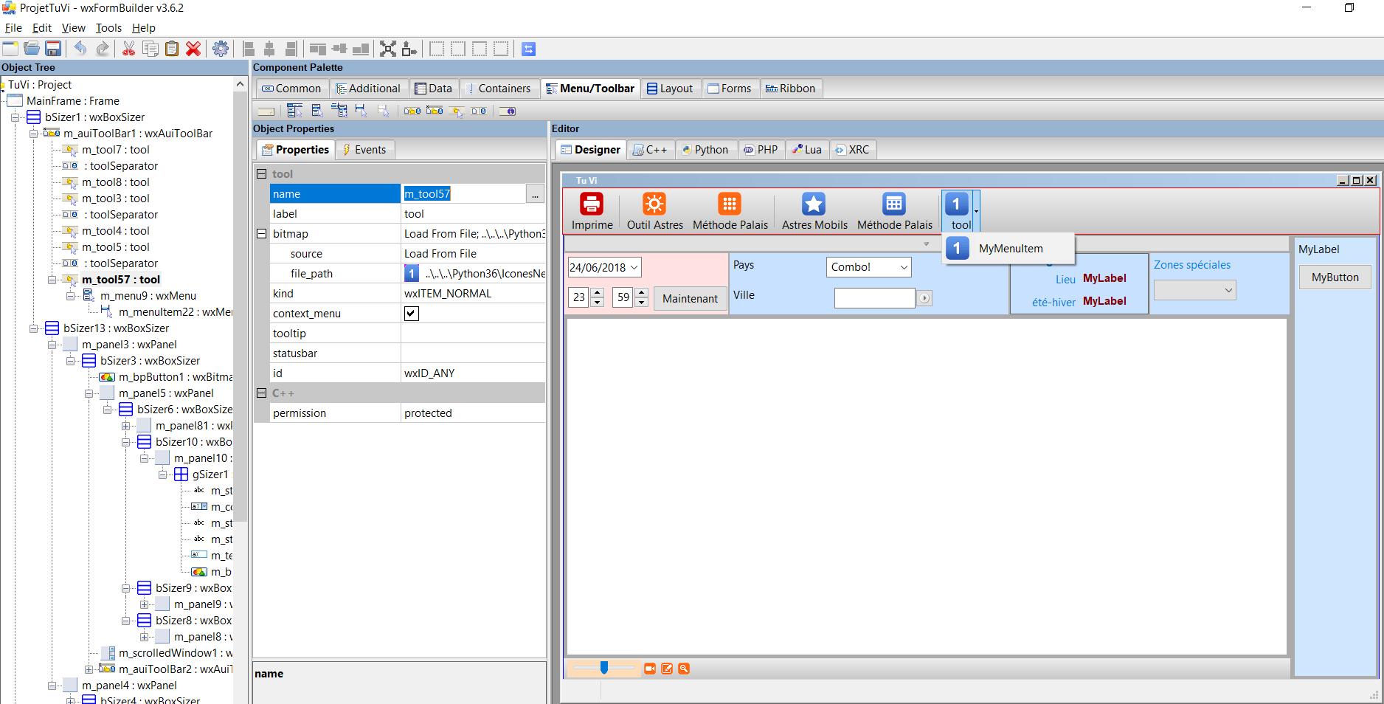Add a wxMenuBar from the Menu/Toolbar palette
1384x704 pixels.
pos(294,111)
